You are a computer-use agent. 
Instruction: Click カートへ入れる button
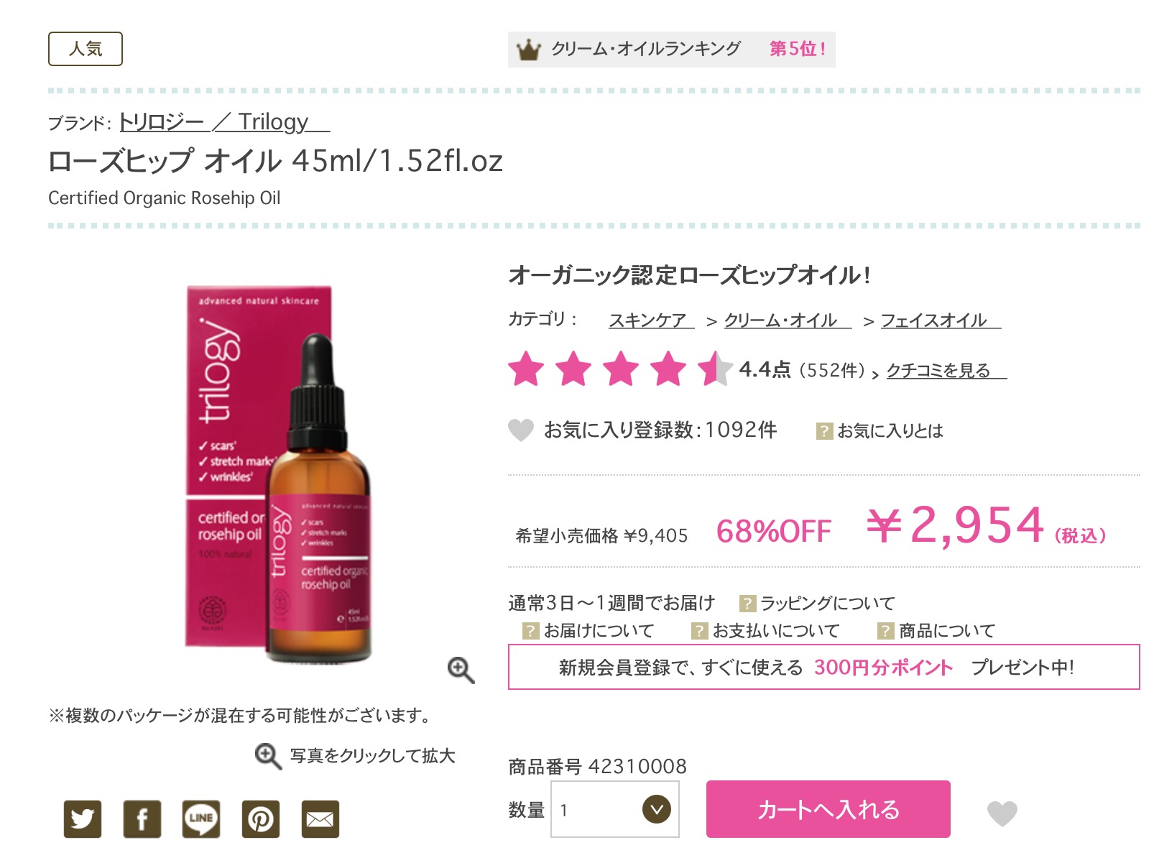[x=828, y=809]
